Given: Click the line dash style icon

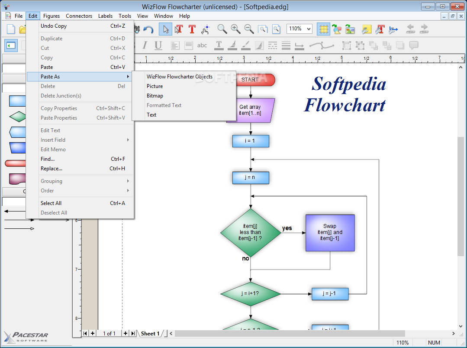Looking at the screenshot, I should [273, 46].
